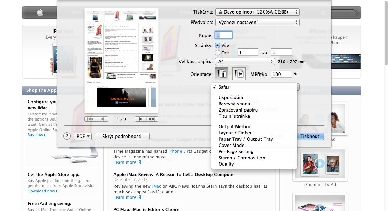Open Tiskárna printer dropdown
Image resolution: width=388 pixels, height=211 pixels.
[258, 12]
